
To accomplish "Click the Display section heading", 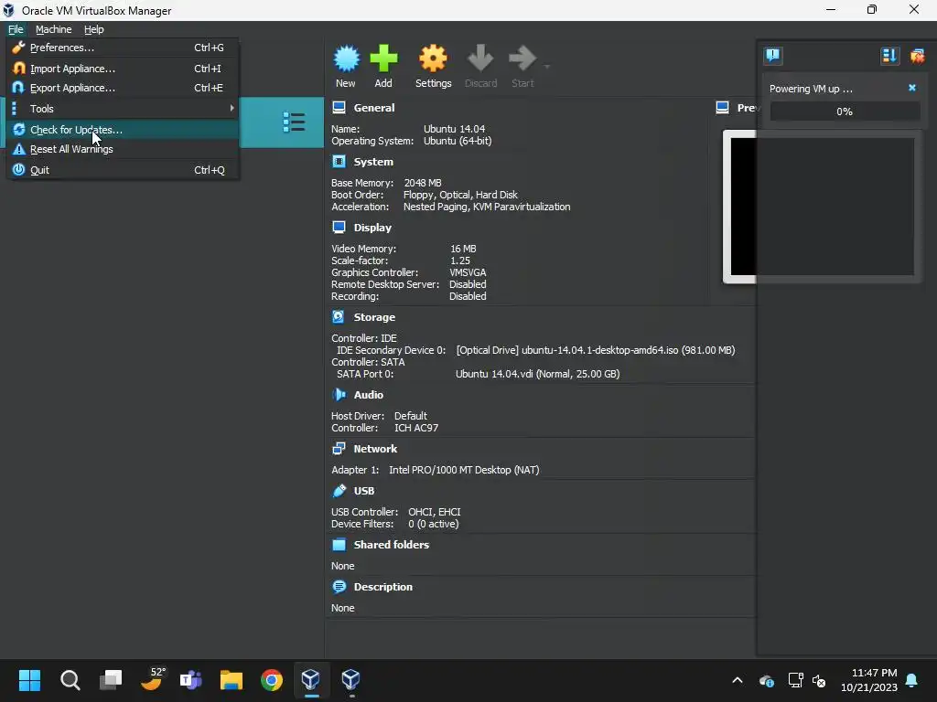I will click(372, 227).
